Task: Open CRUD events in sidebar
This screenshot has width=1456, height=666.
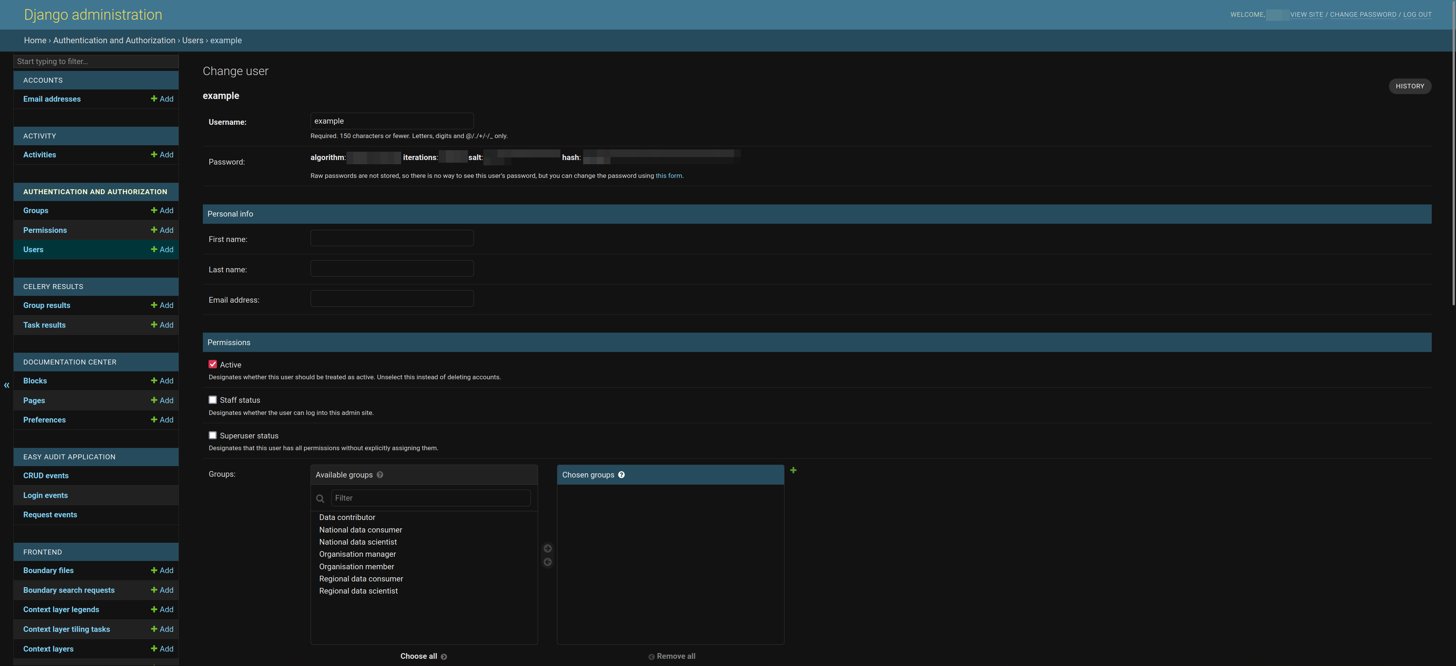Action: point(46,476)
